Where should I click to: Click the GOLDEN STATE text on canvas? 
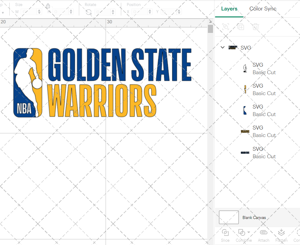pos(120,65)
